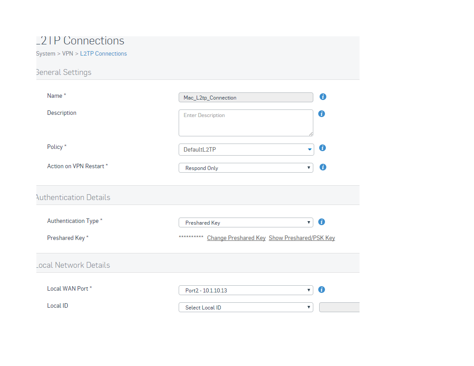Open the Policy dropdown showing DefaultL2TP

[x=246, y=149]
